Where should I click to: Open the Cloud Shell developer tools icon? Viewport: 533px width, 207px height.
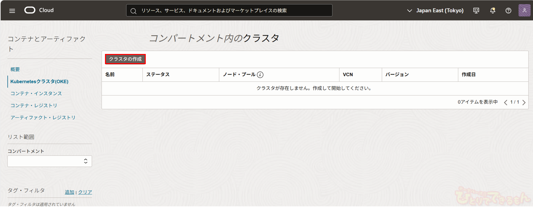coord(476,11)
